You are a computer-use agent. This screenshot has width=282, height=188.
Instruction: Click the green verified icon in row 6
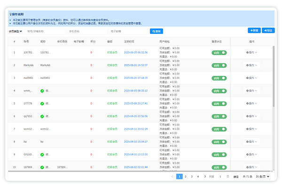pos(42,116)
